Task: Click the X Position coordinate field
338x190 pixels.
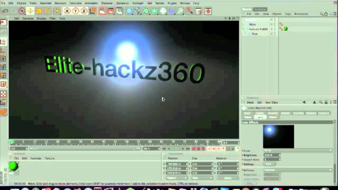Action: pyautogui.click(x=177, y=164)
